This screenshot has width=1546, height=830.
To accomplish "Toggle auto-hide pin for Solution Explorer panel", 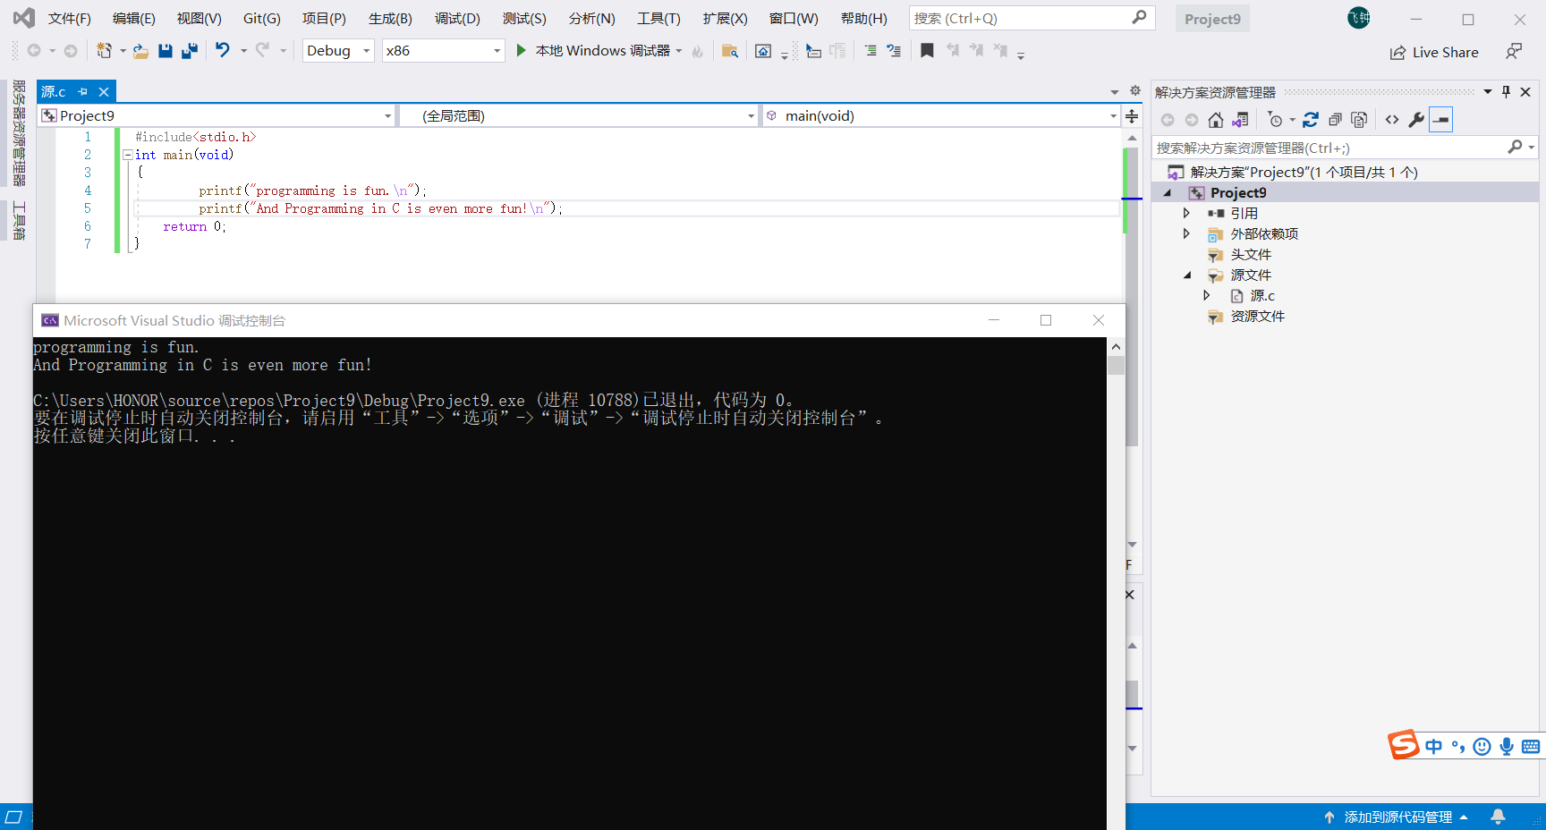I will coord(1507,91).
